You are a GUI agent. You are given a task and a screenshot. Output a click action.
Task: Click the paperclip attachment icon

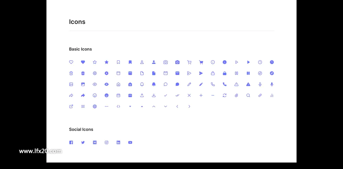point(236,95)
